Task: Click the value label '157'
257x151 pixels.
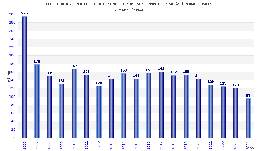Action: tap(149, 70)
